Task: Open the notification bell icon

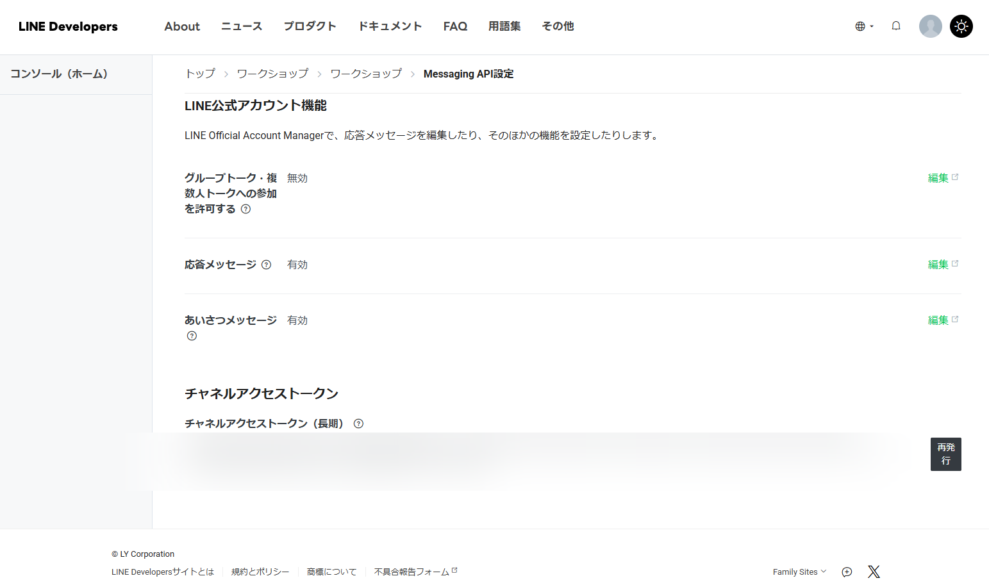Action: tap(895, 26)
